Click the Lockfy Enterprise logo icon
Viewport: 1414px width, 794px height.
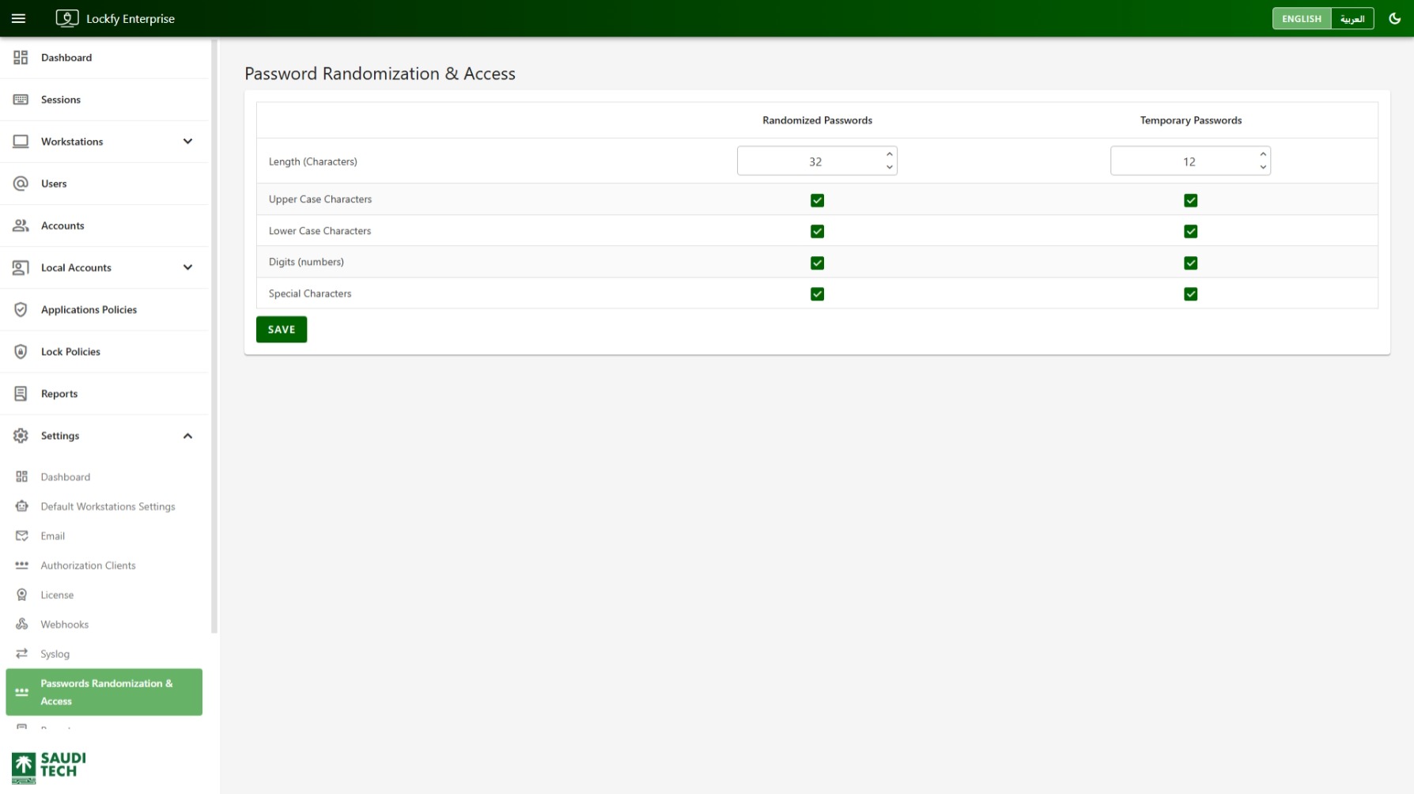(67, 18)
